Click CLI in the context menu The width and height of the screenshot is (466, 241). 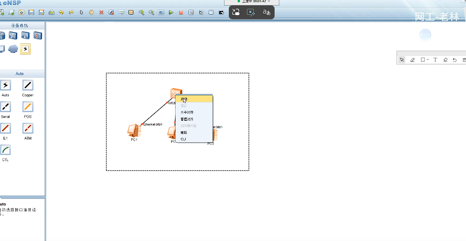tap(194, 139)
